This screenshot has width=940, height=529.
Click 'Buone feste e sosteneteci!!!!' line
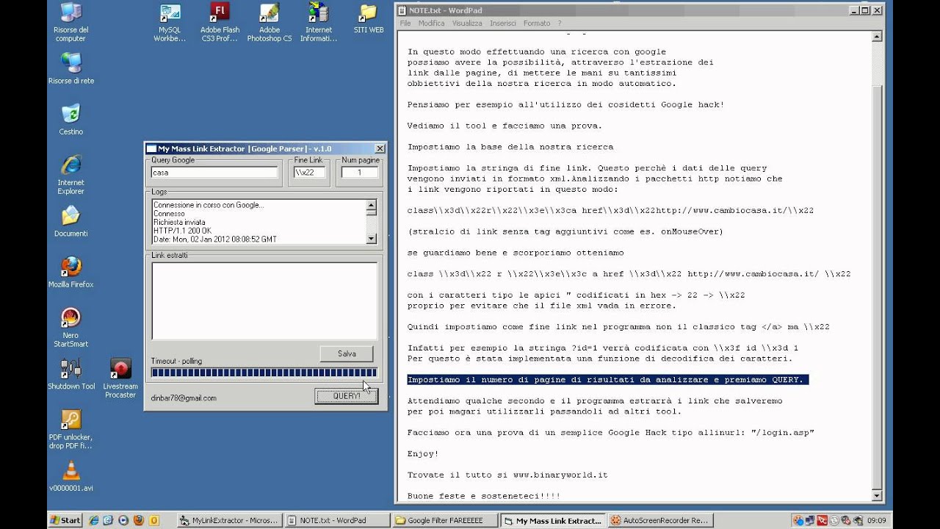(484, 497)
